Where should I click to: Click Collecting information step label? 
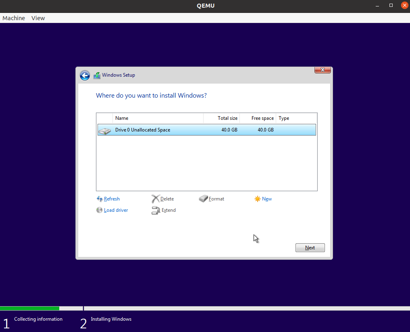[38, 319]
